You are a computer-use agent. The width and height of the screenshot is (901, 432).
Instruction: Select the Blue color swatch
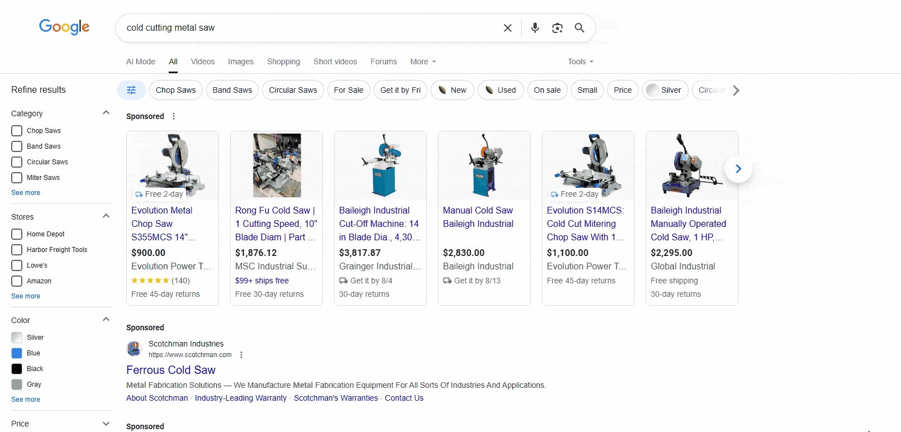(17, 353)
